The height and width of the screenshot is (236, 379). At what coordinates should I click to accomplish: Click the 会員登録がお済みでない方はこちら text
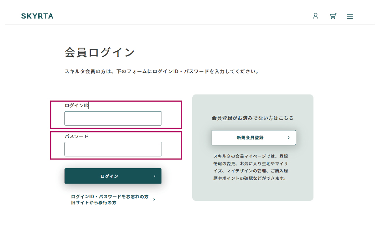253,118
